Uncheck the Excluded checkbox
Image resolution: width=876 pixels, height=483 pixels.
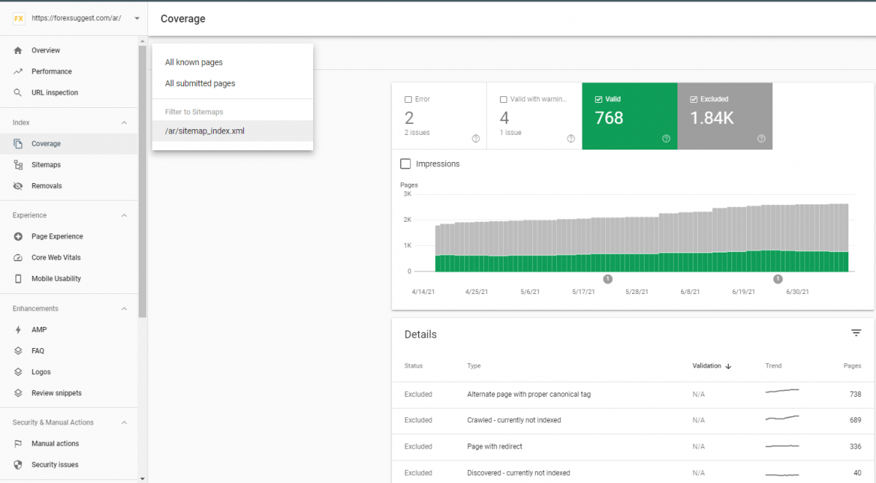point(693,99)
